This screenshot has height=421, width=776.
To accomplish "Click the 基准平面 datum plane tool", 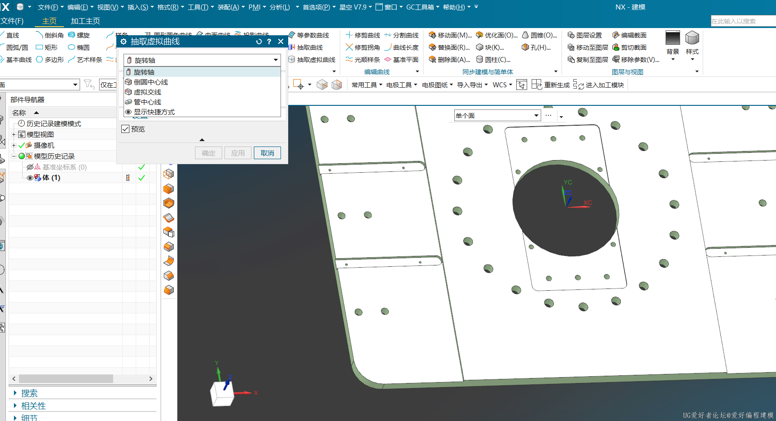I will 401,60.
